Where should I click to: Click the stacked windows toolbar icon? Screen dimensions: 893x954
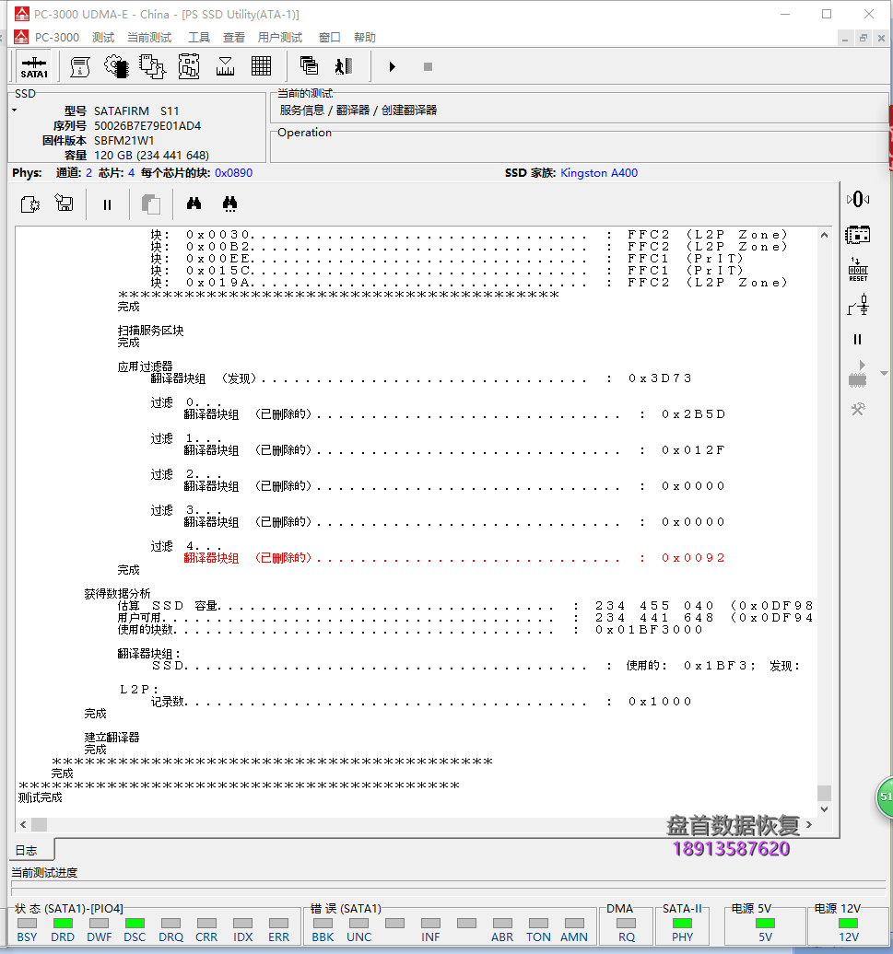click(x=310, y=65)
